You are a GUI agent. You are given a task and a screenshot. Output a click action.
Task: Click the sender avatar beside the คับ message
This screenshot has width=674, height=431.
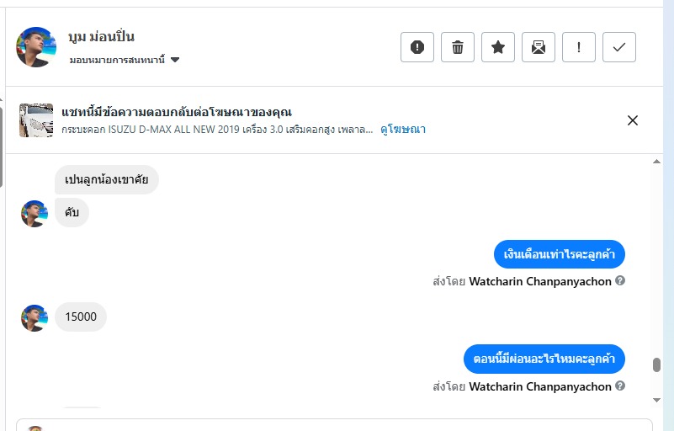tap(34, 213)
